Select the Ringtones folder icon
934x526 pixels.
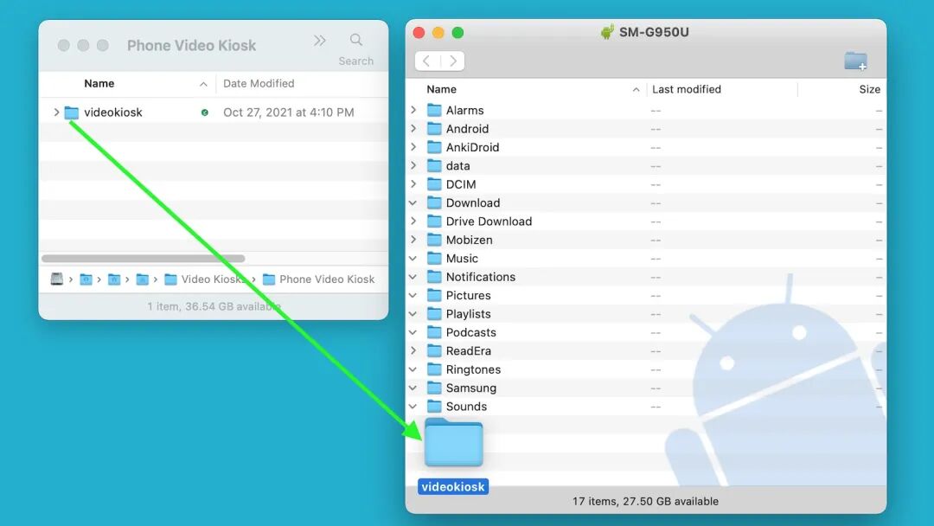pos(434,369)
